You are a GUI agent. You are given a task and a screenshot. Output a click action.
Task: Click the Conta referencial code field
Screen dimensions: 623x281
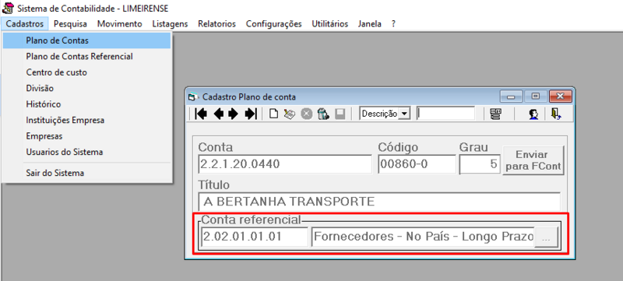point(255,237)
